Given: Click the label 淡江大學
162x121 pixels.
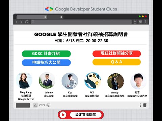Looking at the screenshot, I should [49, 96].
